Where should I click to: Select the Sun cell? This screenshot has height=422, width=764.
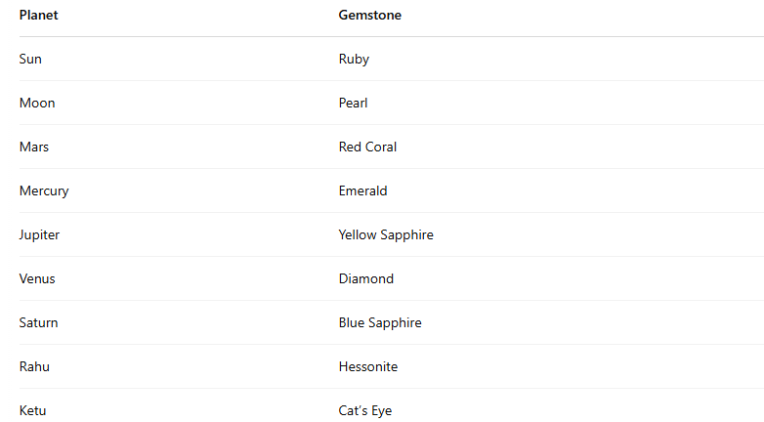pos(30,60)
